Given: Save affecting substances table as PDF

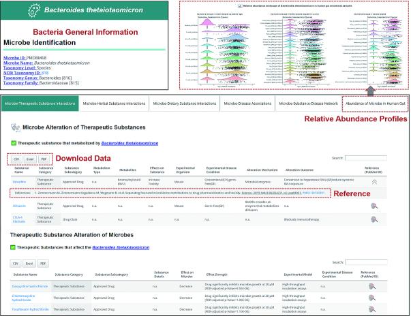Looking at the screenshot, I should click(43, 264).
